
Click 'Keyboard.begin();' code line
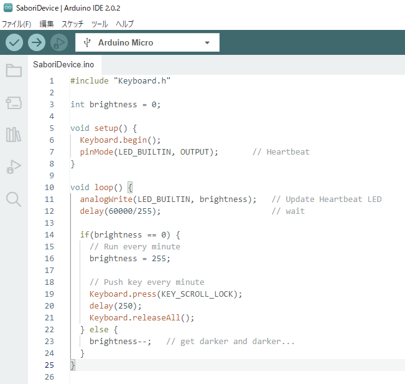tap(120, 140)
